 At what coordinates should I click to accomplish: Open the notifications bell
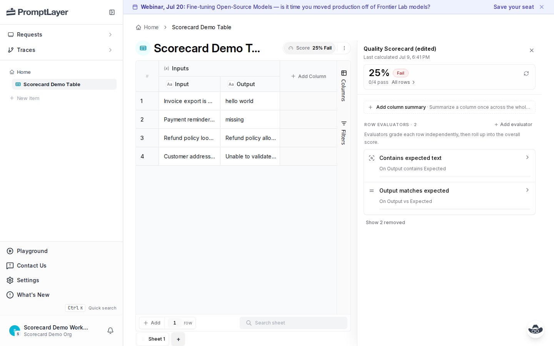pyautogui.click(x=110, y=331)
